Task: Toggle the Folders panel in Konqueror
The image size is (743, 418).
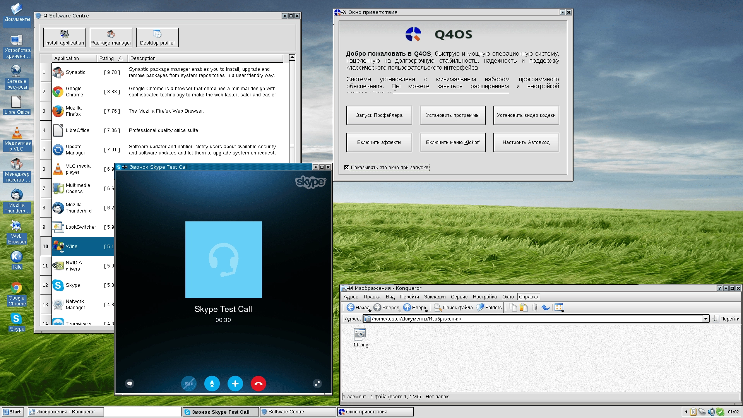Action: [489, 308]
